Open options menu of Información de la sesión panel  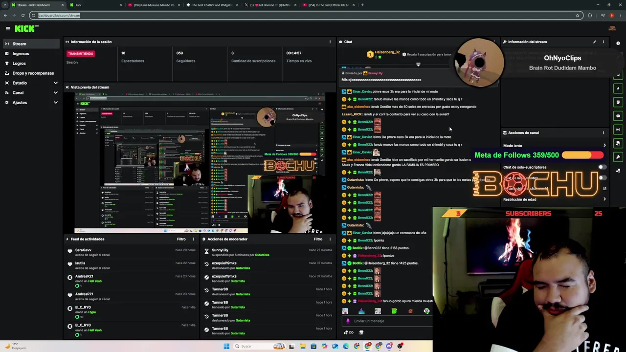click(x=330, y=42)
